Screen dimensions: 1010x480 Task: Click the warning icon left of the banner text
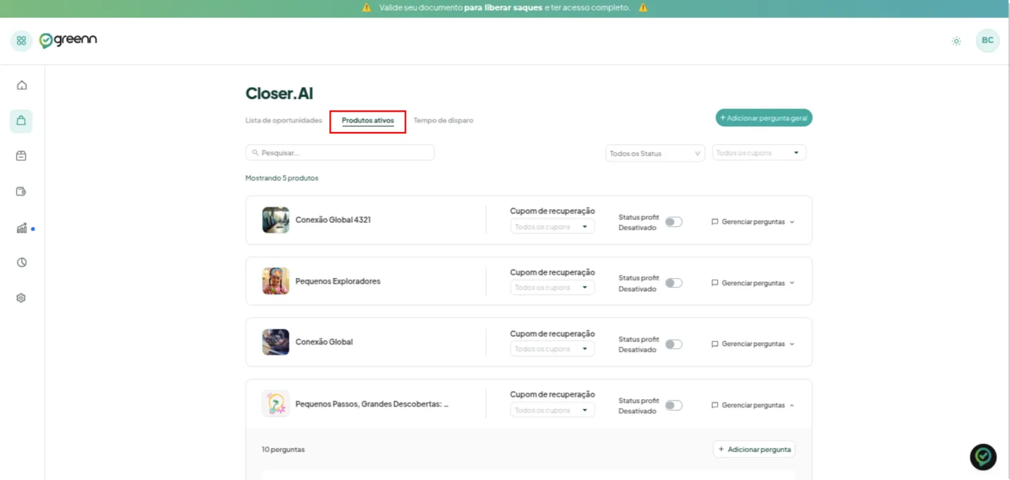[366, 8]
